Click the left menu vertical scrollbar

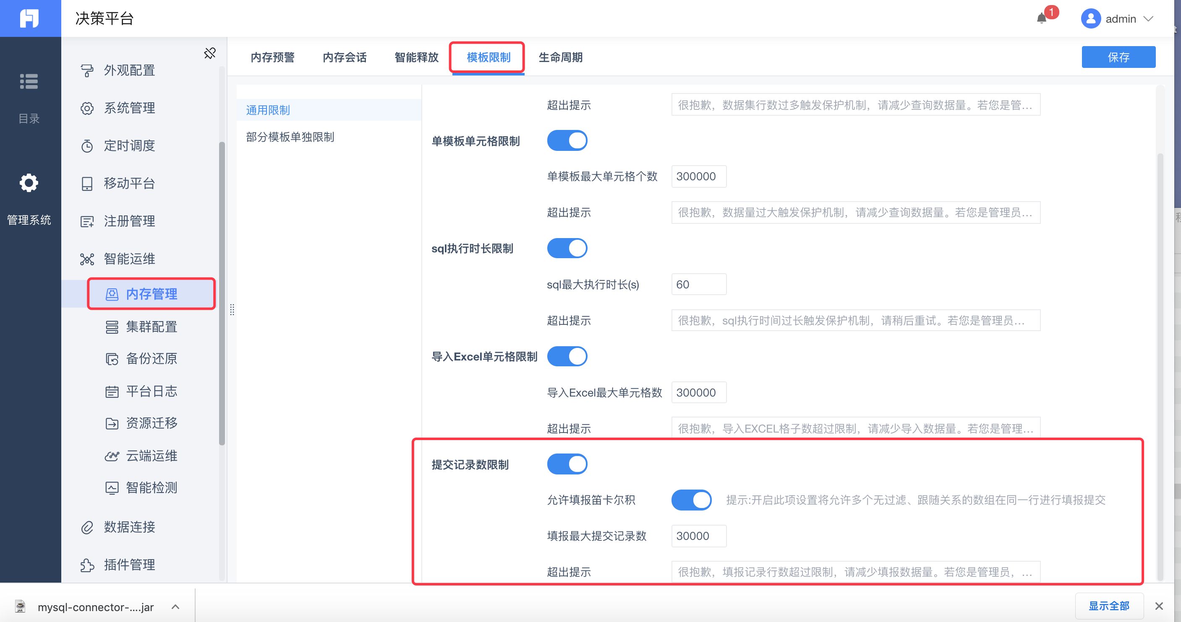click(x=222, y=293)
